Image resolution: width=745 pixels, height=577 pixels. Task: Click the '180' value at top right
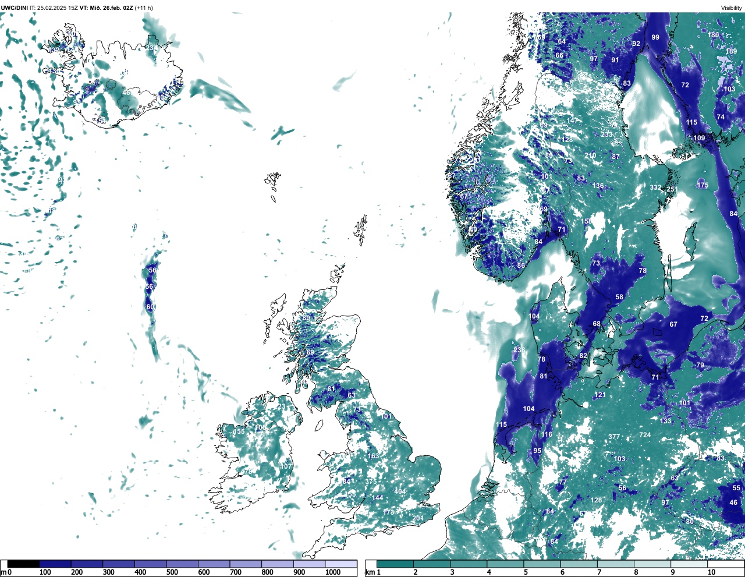point(713,35)
